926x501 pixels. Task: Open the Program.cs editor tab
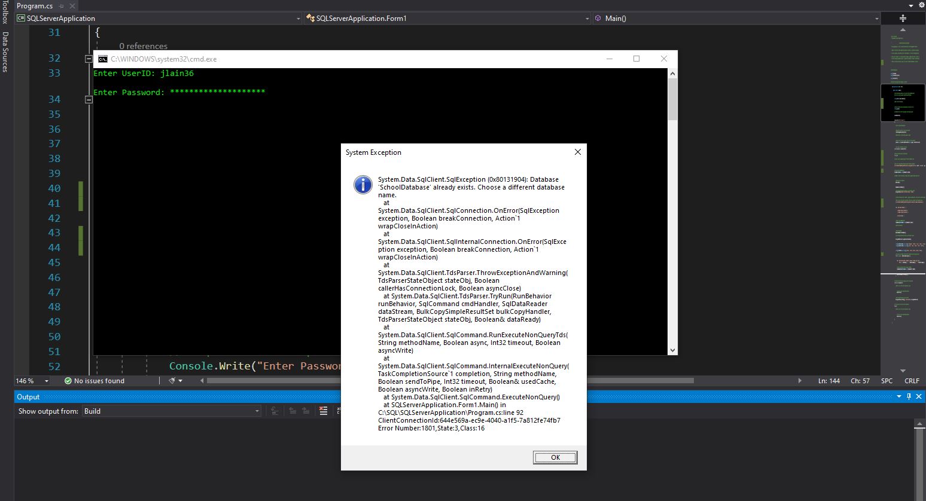point(35,5)
